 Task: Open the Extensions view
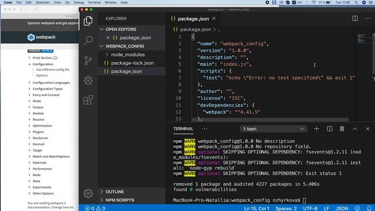click(x=88, y=100)
